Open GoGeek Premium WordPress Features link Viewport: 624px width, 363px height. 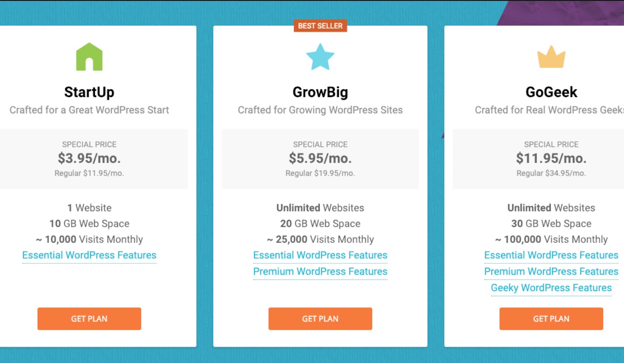(551, 271)
